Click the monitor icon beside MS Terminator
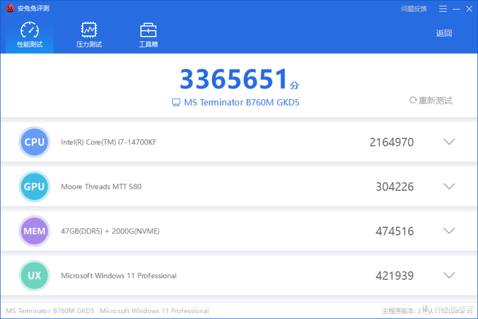 (x=176, y=102)
